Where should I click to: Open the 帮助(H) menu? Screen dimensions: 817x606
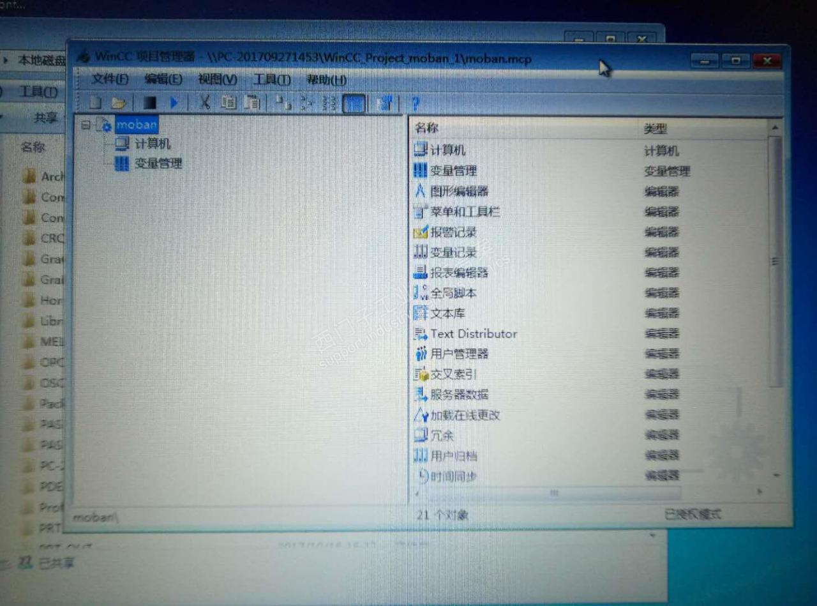click(327, 80)
